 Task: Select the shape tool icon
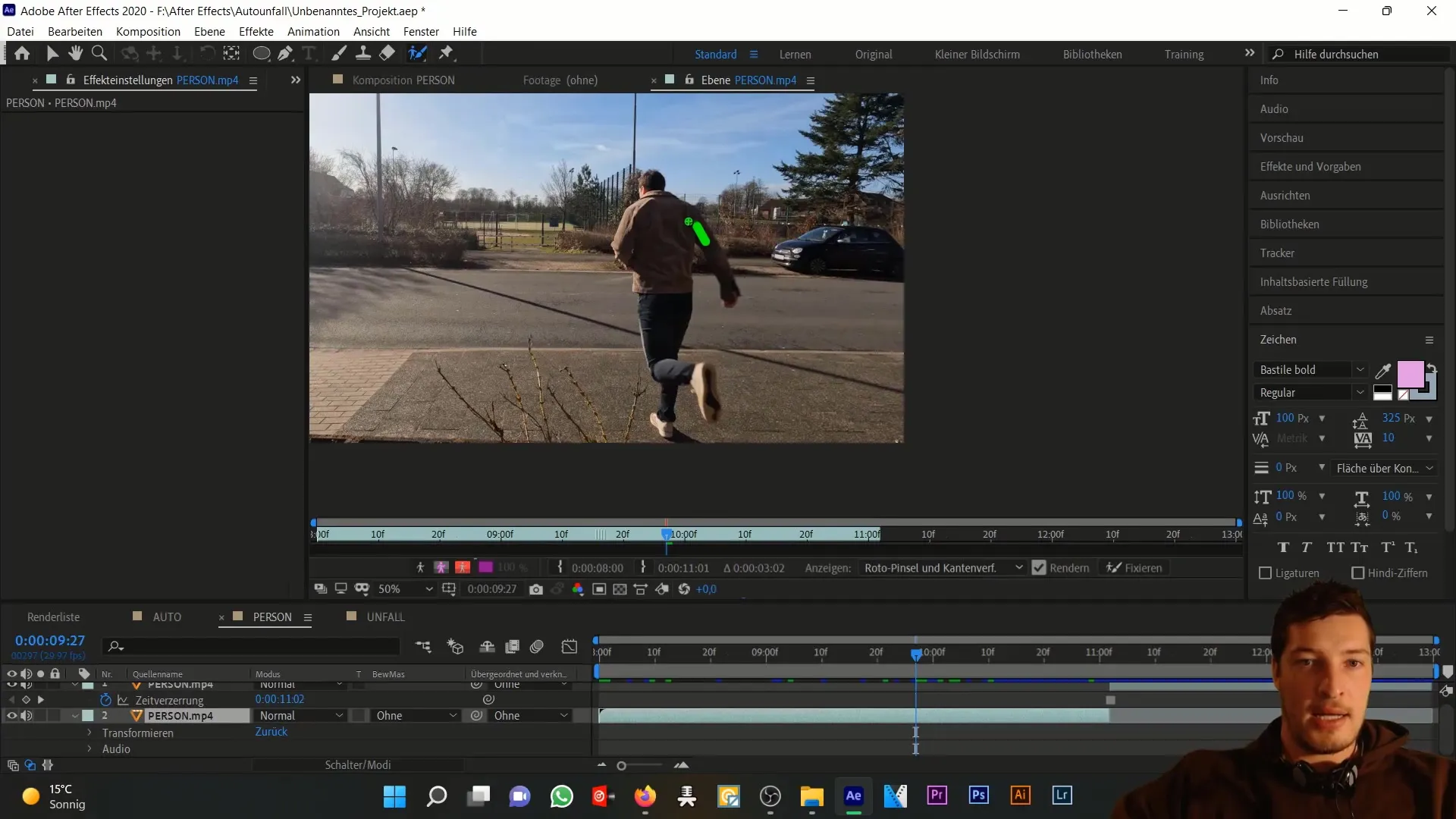click(x=261, y=53)
